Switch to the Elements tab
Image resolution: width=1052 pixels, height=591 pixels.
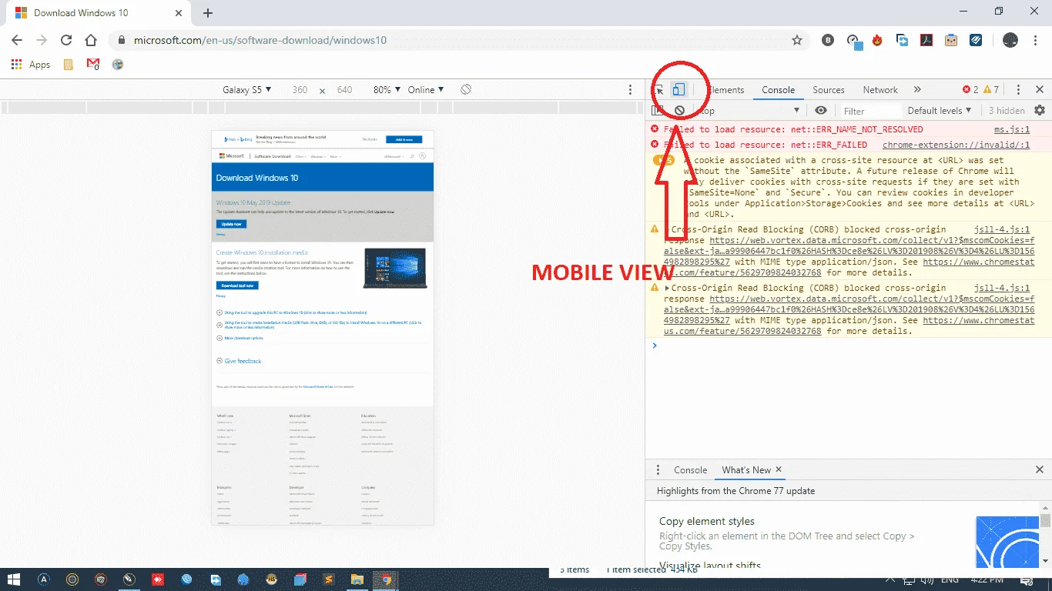pyautogui.click(x=725, y=90)
